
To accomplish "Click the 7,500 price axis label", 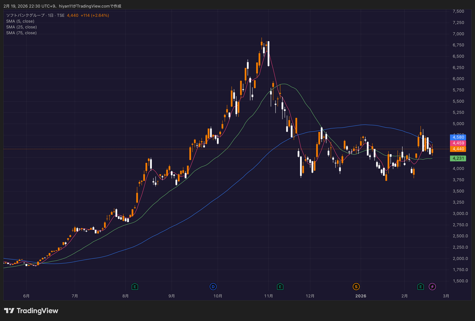I will (458, 12).
